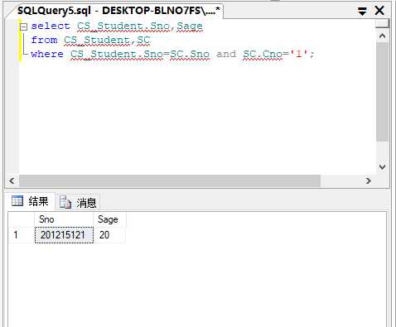Click the editor vertical scroll down arrow

(x=382, y=167)
